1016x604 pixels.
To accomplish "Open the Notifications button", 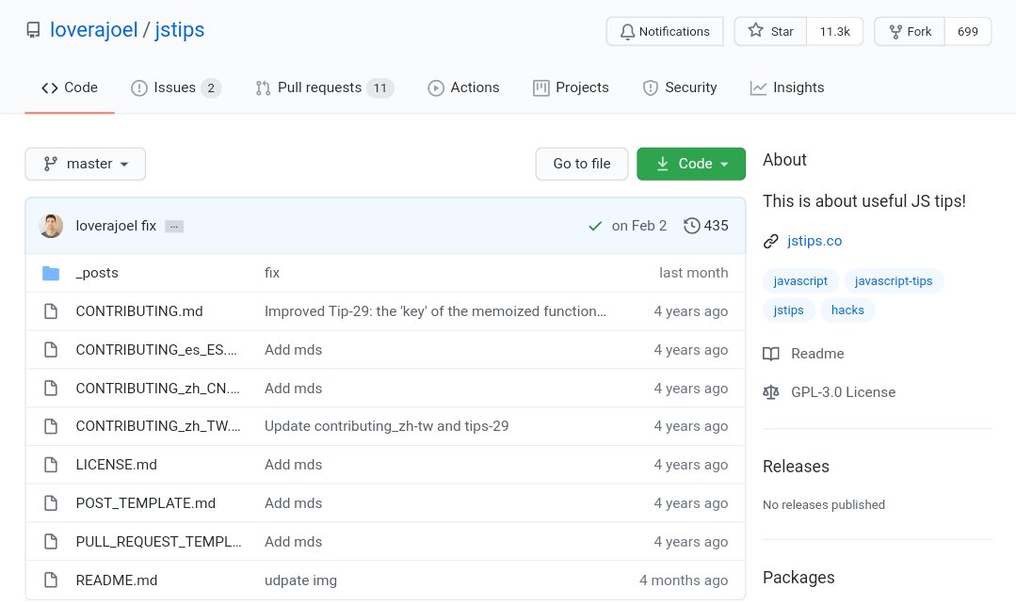I will (x=665, y=31).
